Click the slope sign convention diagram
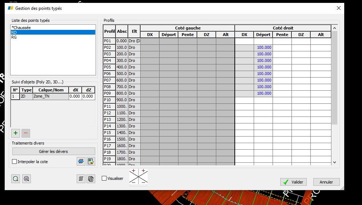 tap(138, 177)
